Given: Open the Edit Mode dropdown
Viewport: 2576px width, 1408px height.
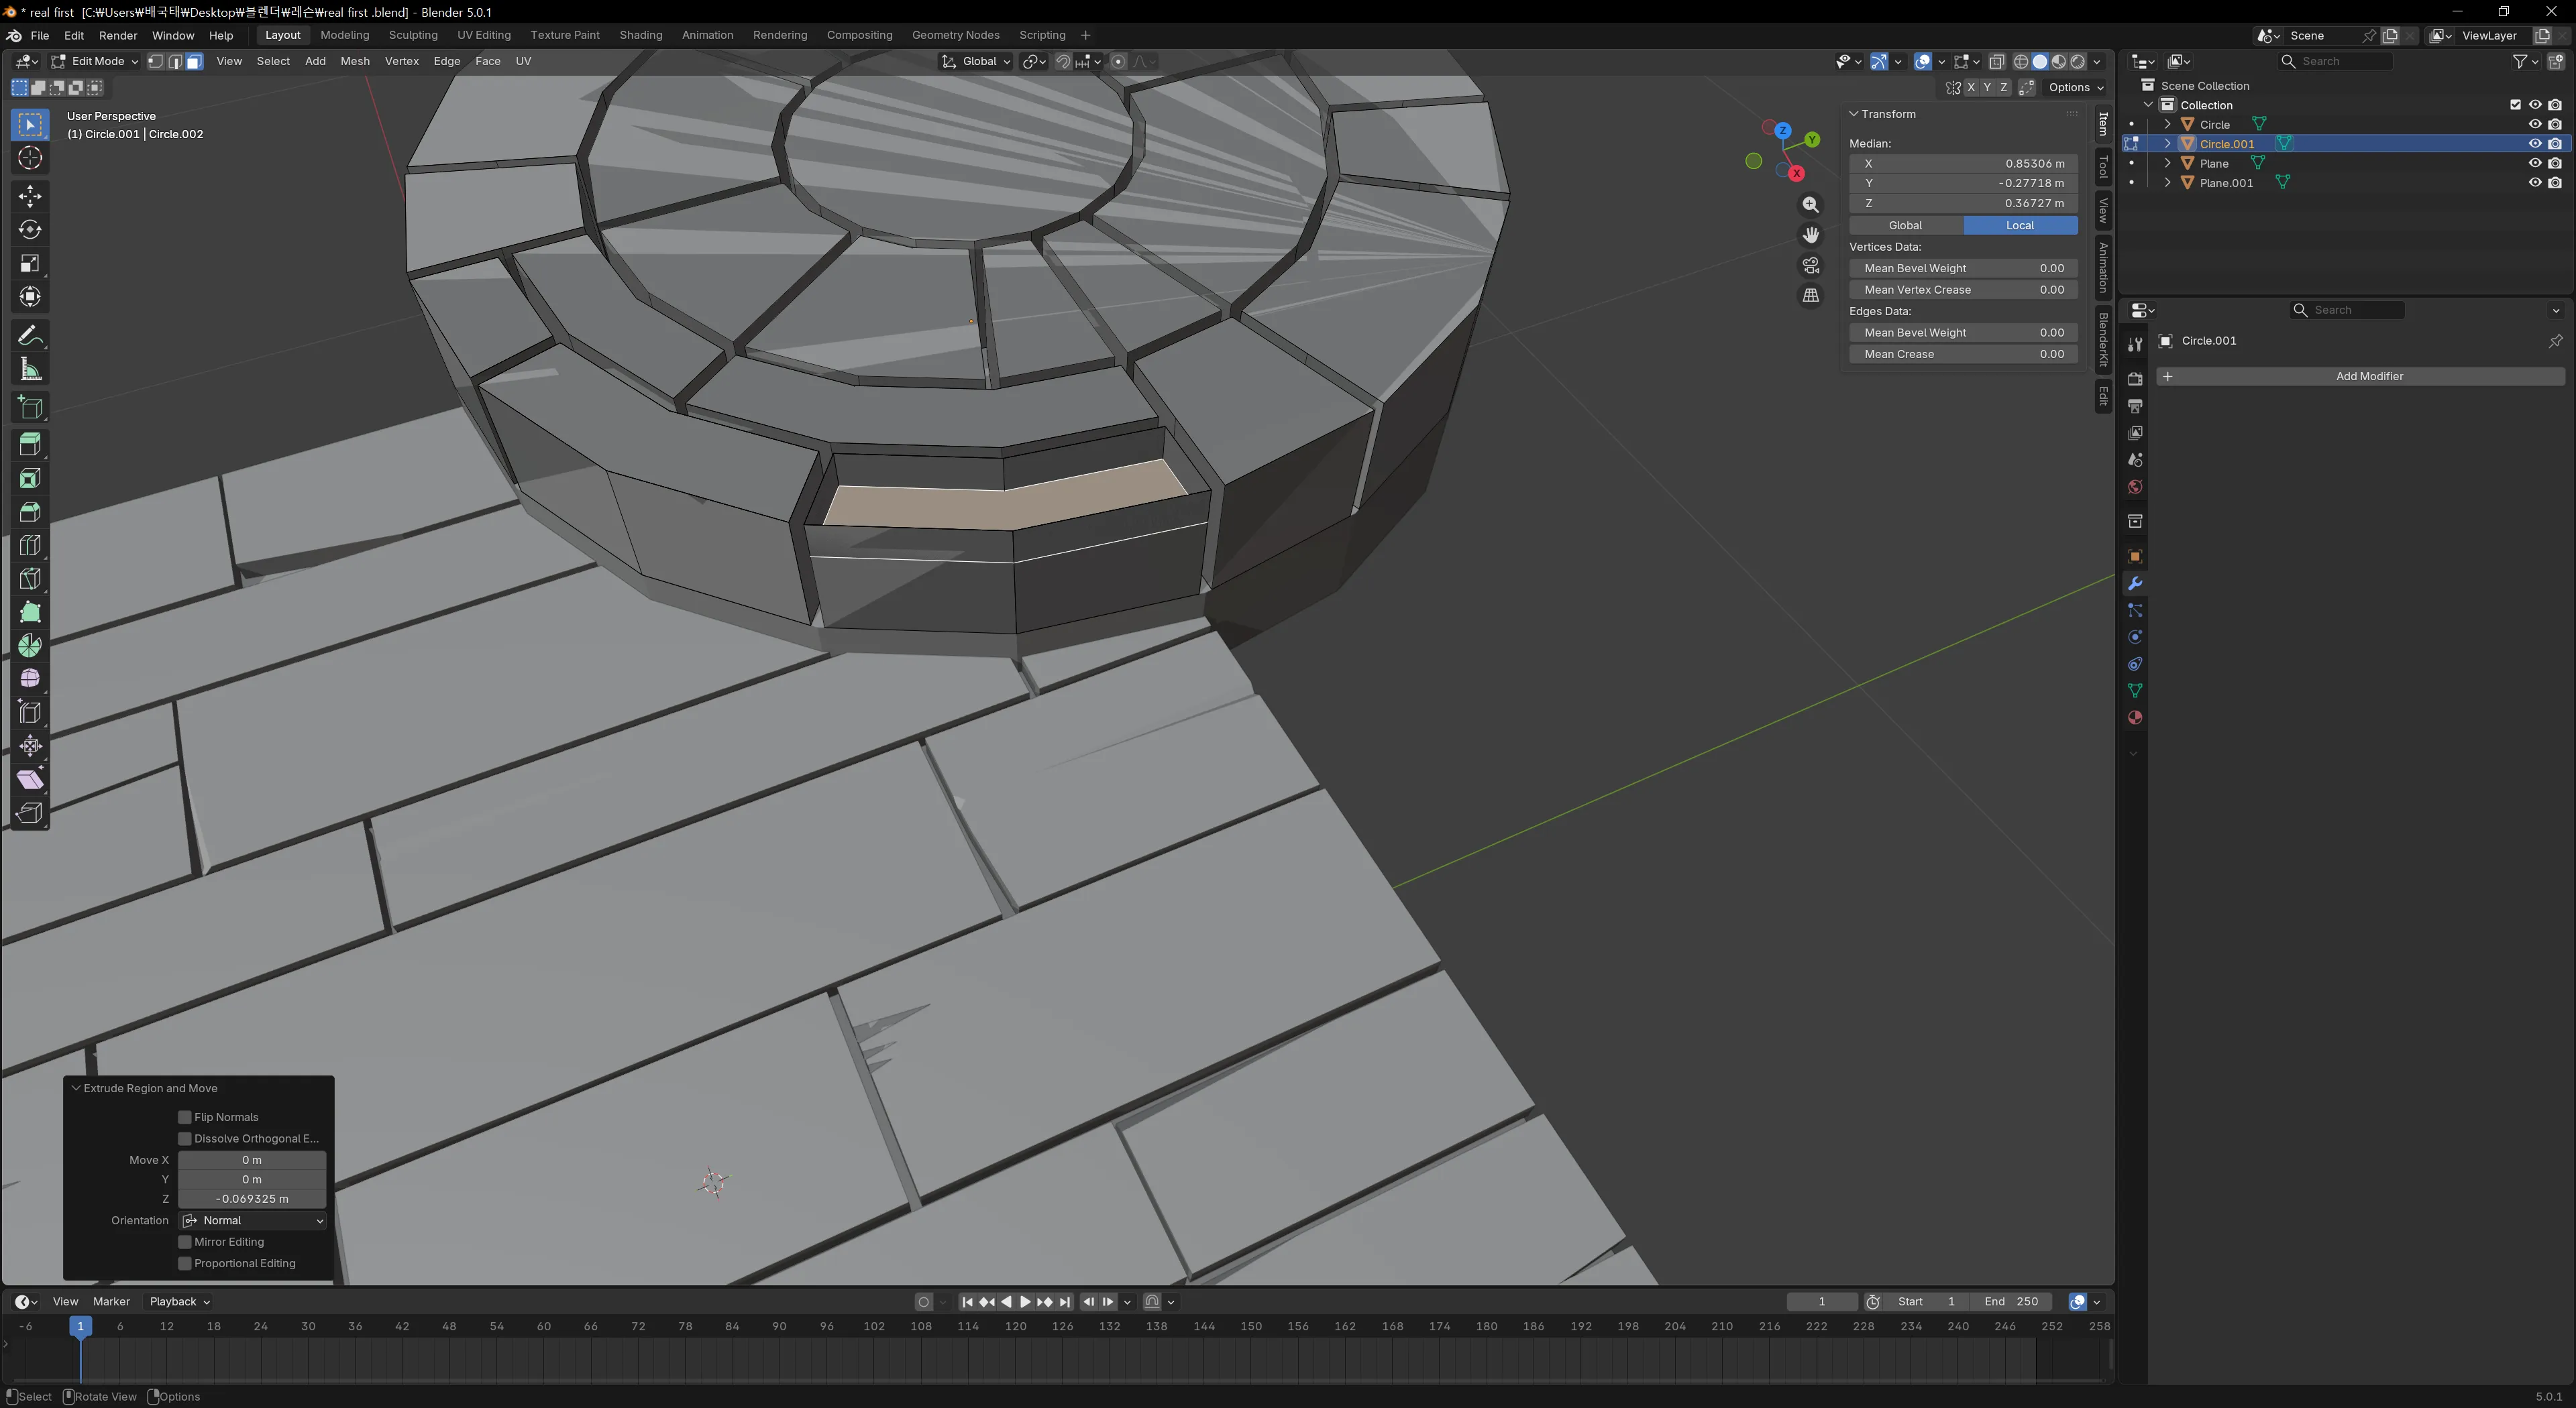Looking at the screenshot, I should [95, 61].
